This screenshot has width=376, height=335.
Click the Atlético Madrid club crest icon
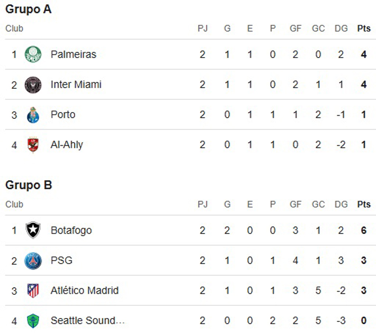[x=33, y=291]
